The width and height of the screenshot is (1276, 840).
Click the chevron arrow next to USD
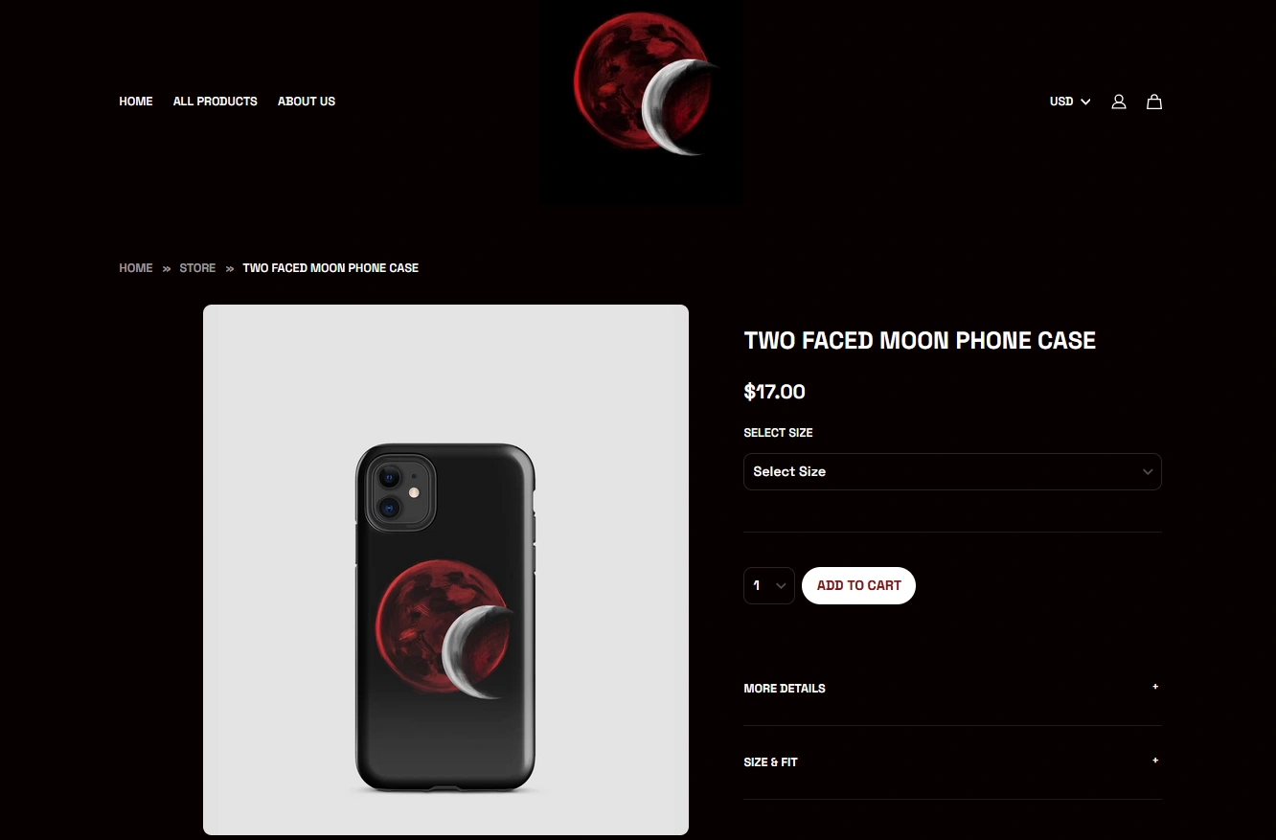point(1085,102)
